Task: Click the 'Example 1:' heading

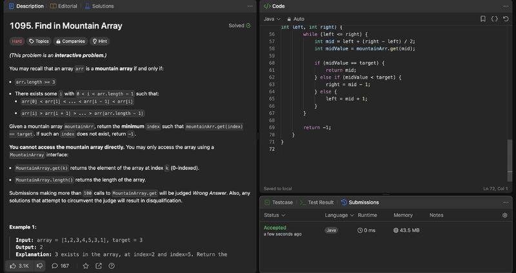Action: 23,227
